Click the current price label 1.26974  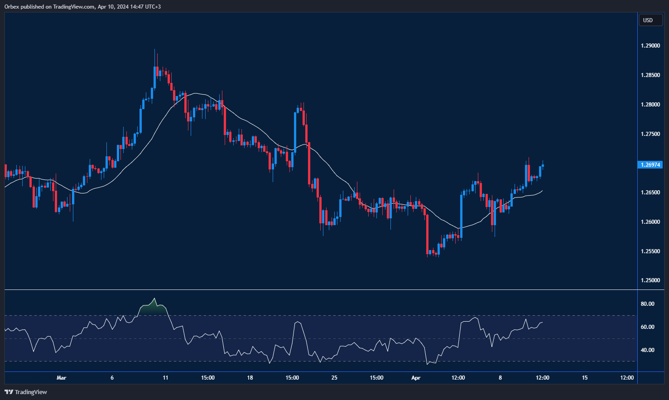(x=650, y=165)
